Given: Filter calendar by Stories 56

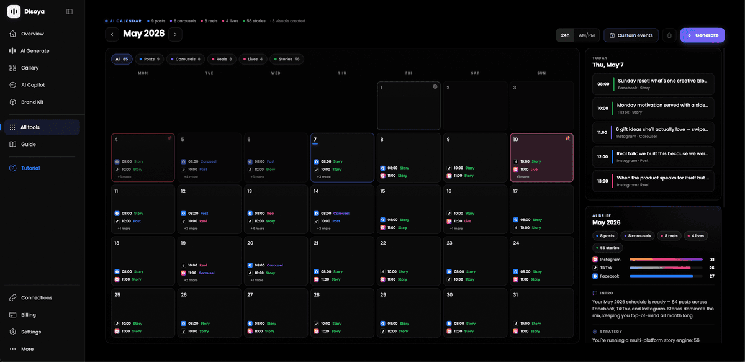Looking at the screenshot, I should tap(287, 59).
